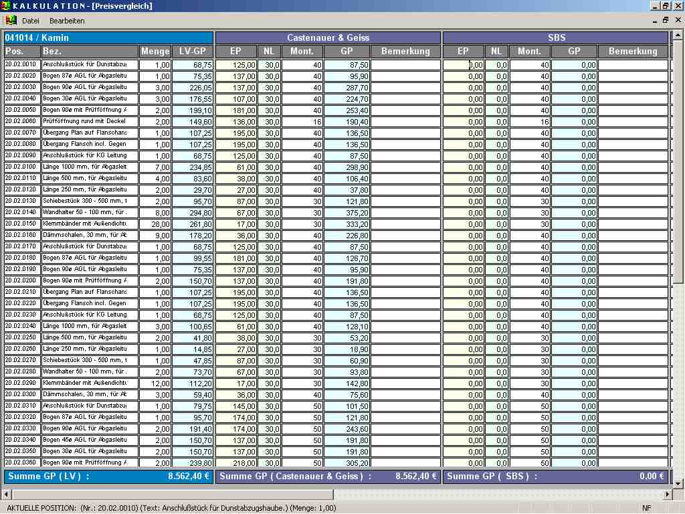Screen dimensions: 685x514
Task: Open the Datei menu
Action: 31,21
